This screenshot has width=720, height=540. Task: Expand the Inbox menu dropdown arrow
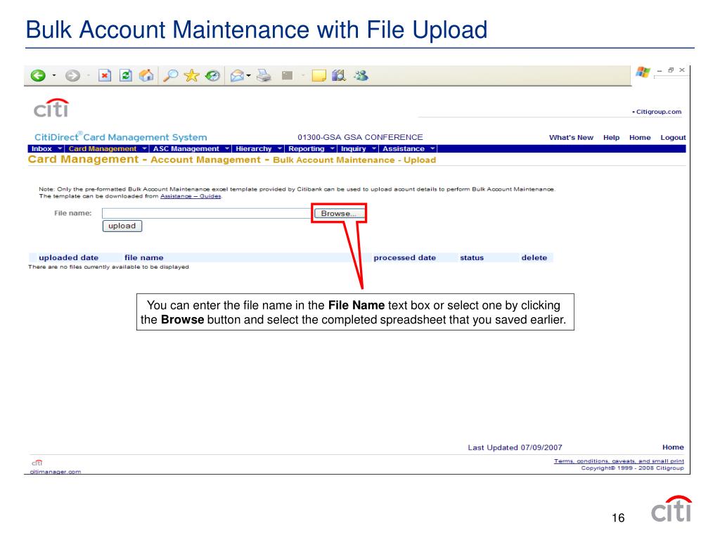coord(60,149)
